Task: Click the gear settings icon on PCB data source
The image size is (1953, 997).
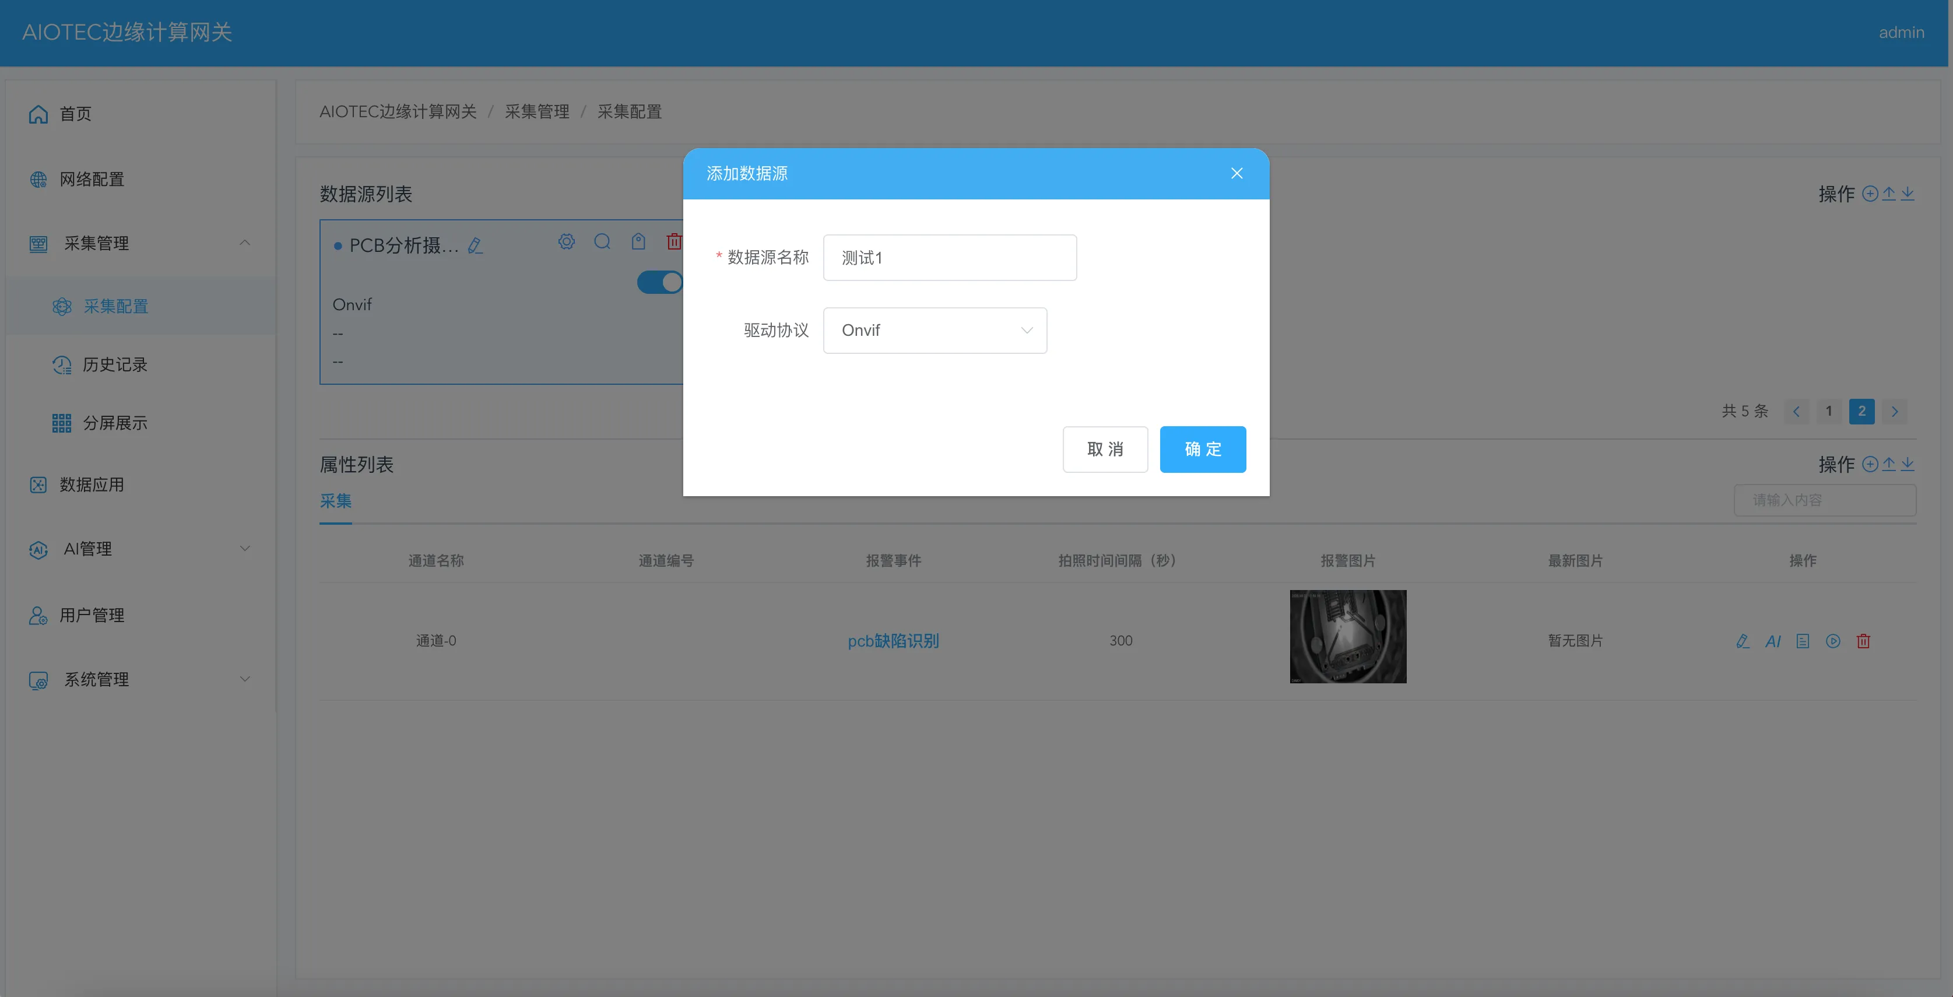Action: [566, 242]
